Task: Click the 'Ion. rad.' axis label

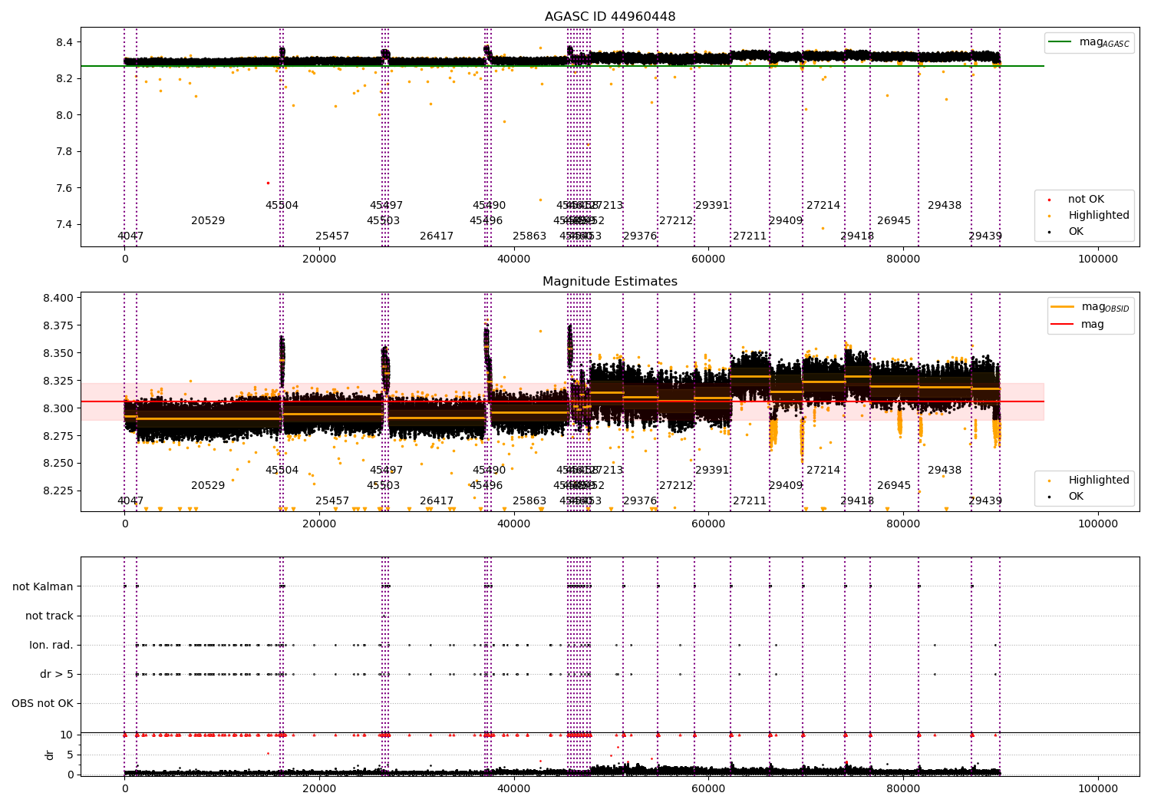Action: tap(51, 646)
